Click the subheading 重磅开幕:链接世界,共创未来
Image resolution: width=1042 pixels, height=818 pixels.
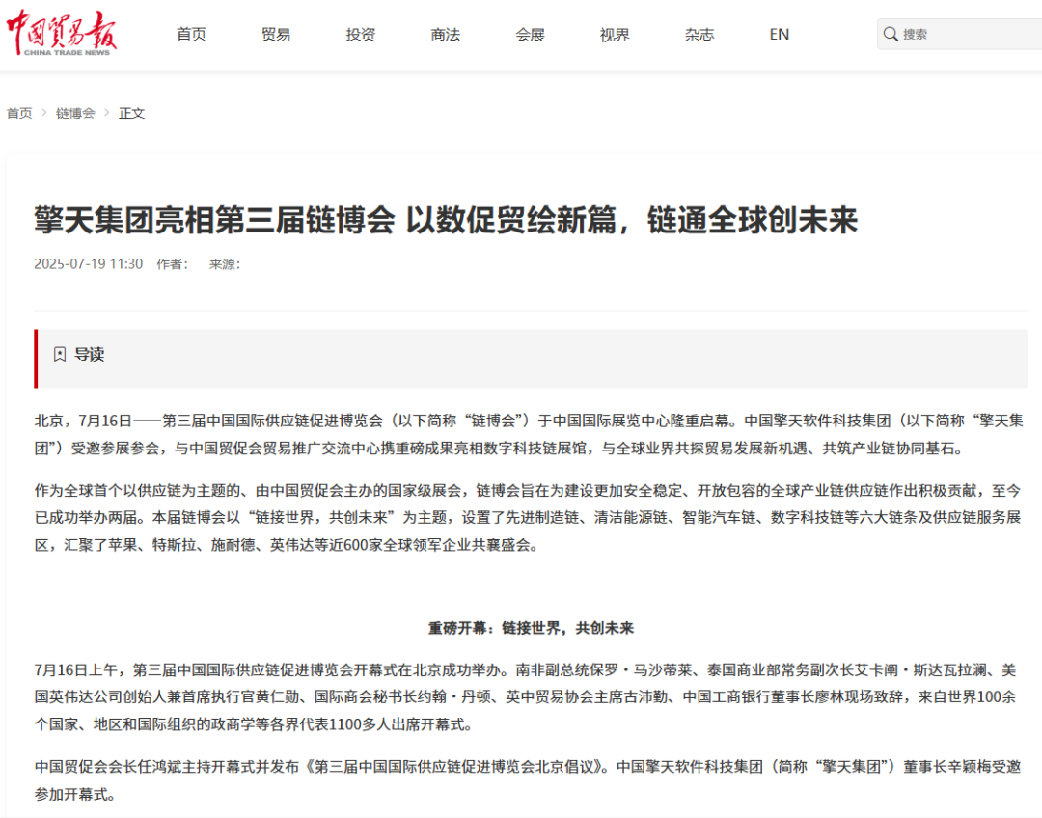point(531,628)
